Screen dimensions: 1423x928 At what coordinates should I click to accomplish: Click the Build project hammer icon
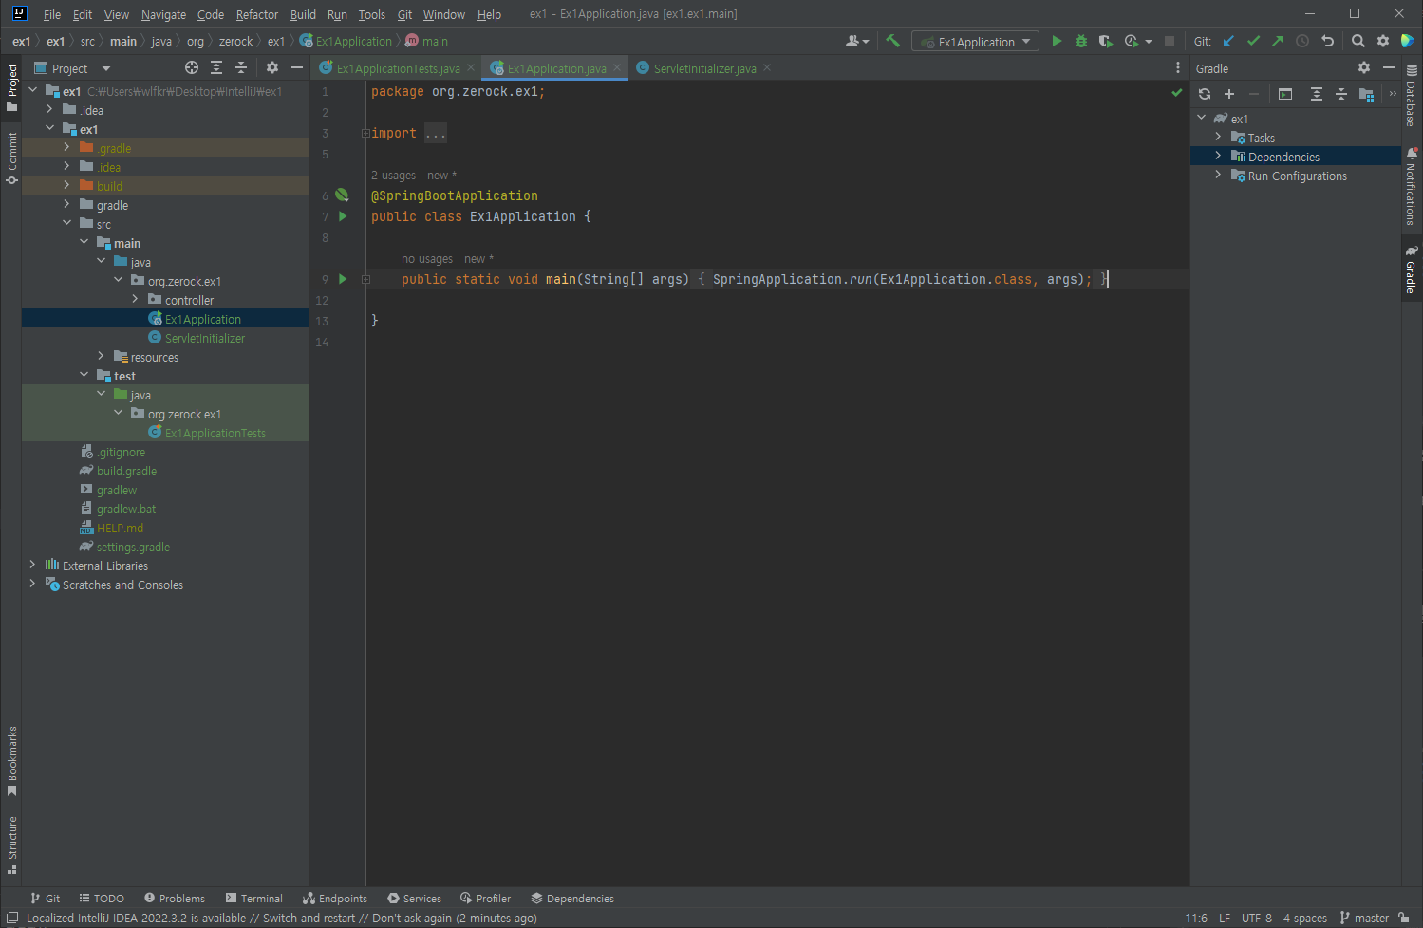892,41
